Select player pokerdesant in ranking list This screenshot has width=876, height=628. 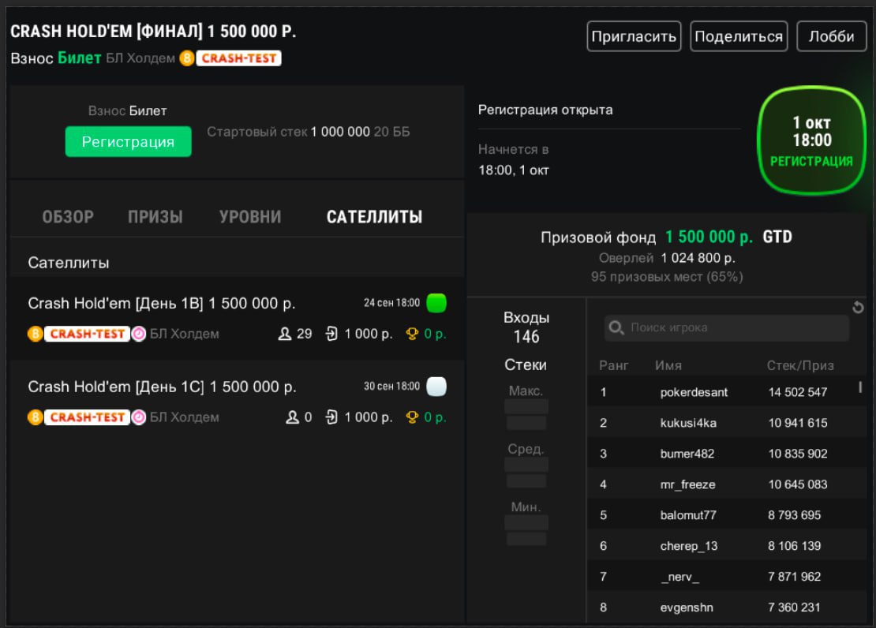pyautogui.click(x=694, y=392)
